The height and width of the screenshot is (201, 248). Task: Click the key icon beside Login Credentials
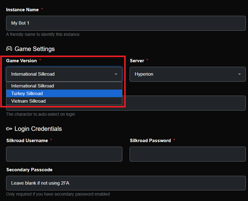(9, 129)
